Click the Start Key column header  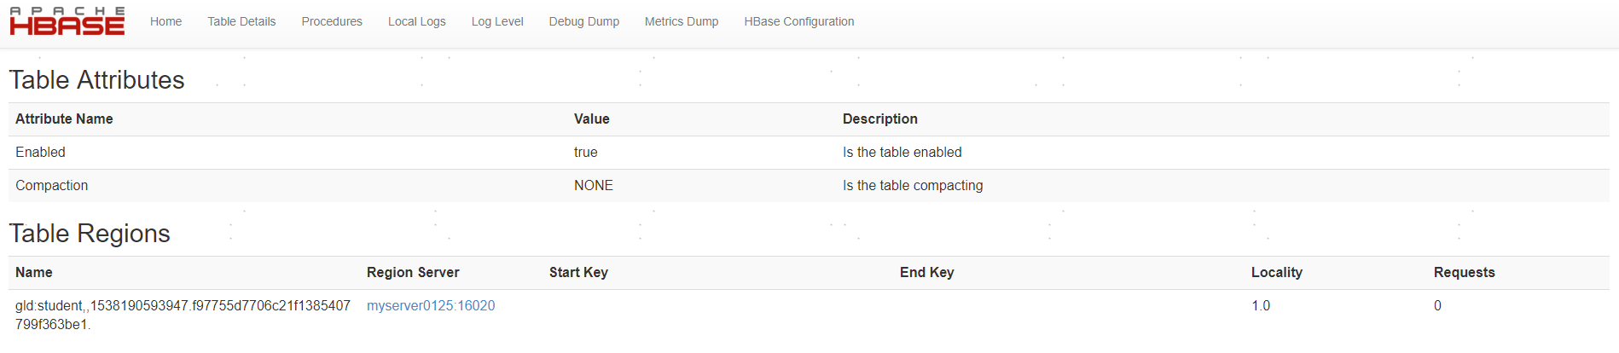coord(578,272)
